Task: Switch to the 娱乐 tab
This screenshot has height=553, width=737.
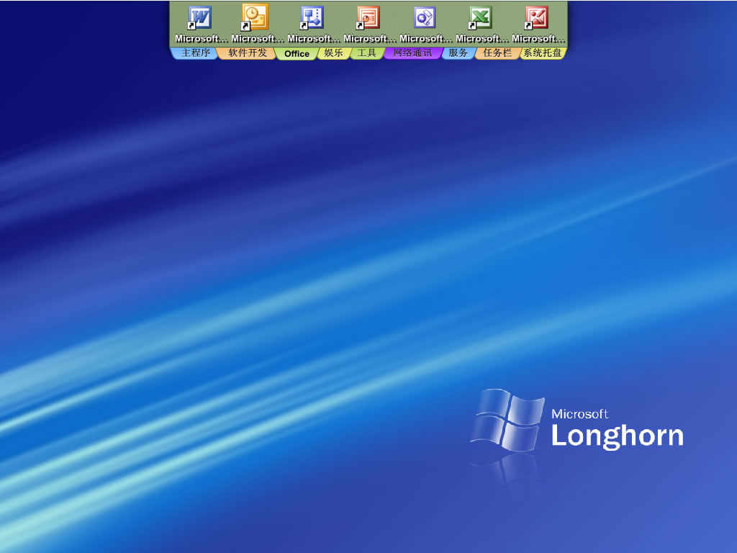Action: 333,53
